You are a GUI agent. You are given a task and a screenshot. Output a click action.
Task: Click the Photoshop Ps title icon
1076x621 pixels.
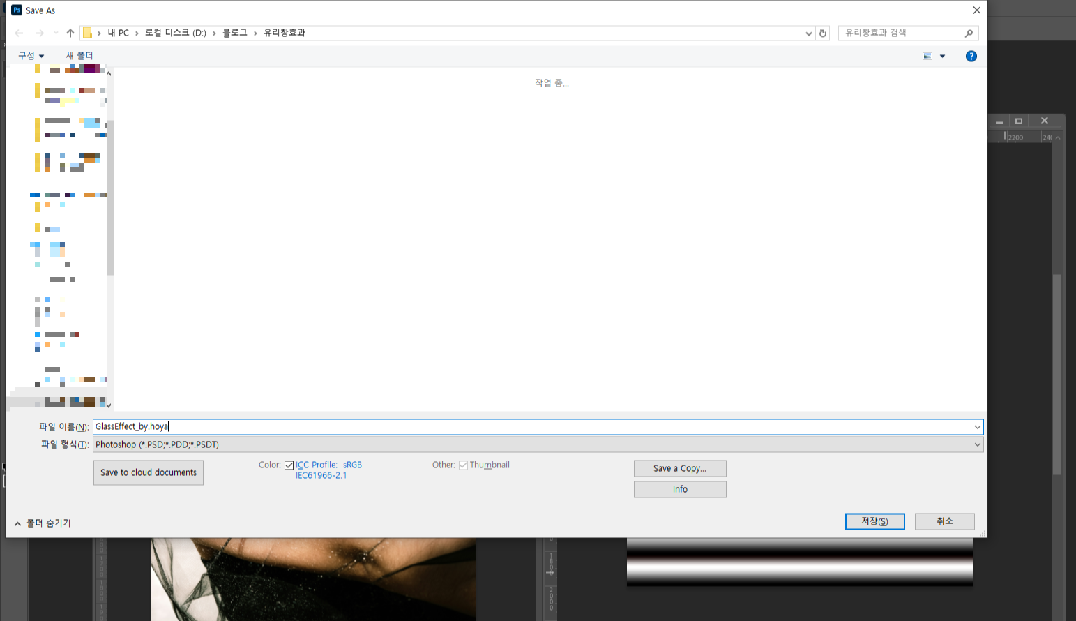17,10
